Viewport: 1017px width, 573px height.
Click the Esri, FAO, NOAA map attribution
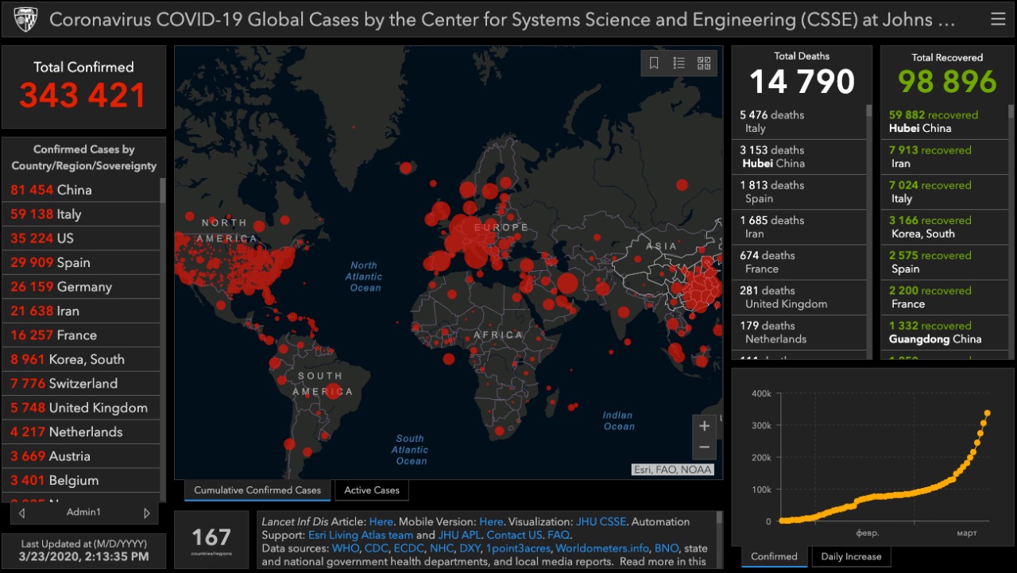pos(672,470)
